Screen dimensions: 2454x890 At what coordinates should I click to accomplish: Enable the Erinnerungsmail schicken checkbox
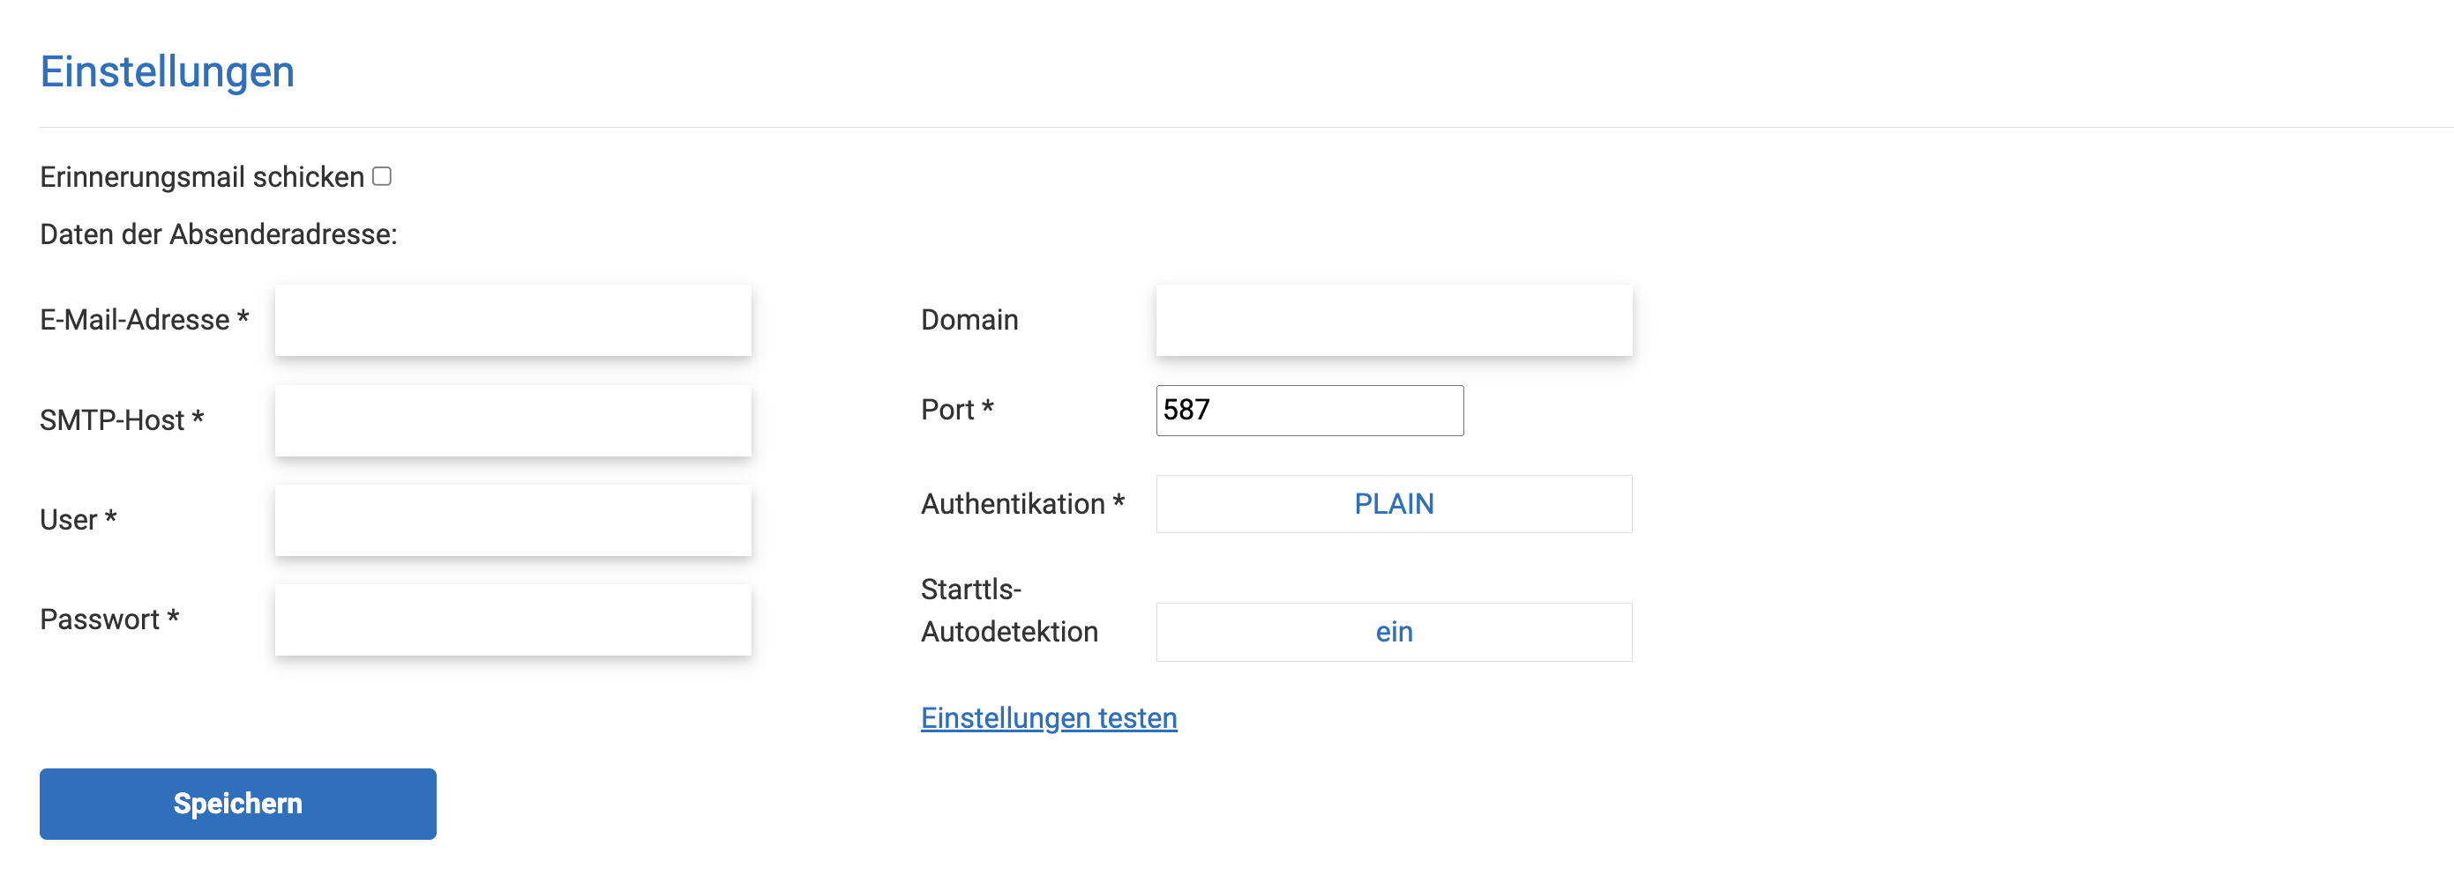[x=382, y=176]
